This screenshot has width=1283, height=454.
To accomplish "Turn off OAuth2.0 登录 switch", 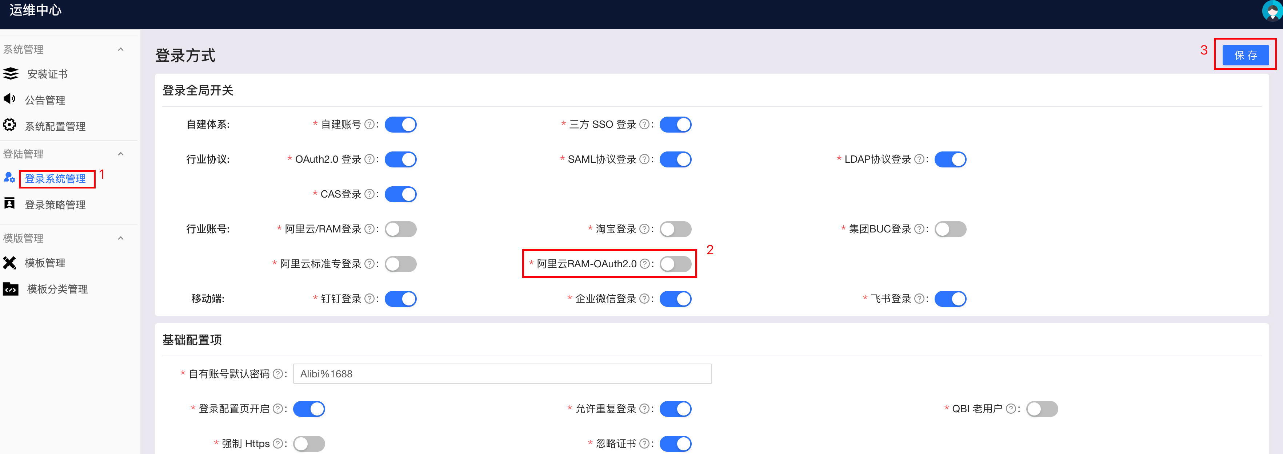I will (x=400, y=159).
